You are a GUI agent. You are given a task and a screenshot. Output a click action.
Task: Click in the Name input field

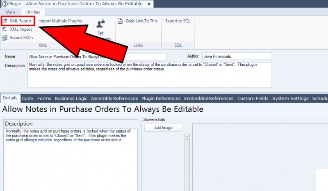click(97, 57)
